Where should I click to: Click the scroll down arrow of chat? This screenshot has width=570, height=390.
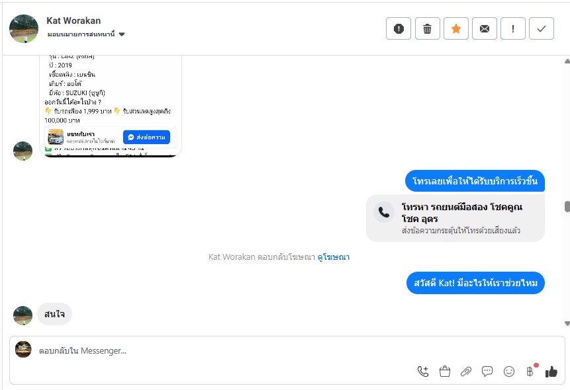(x=567, y=323)
